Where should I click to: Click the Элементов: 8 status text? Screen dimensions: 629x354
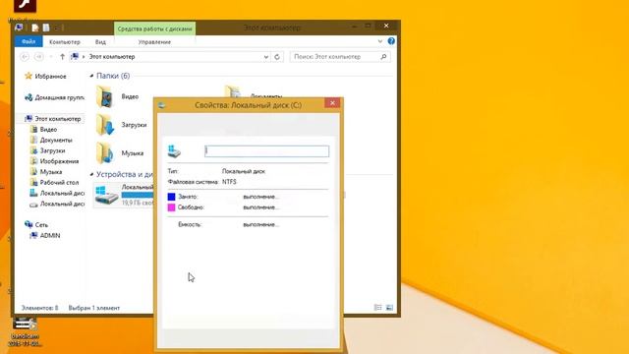tap(39, 308)
